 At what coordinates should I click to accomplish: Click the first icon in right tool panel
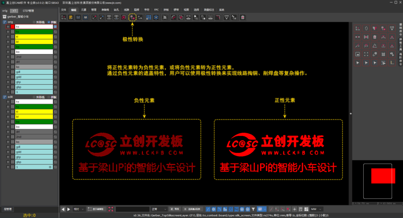point(358,28)
